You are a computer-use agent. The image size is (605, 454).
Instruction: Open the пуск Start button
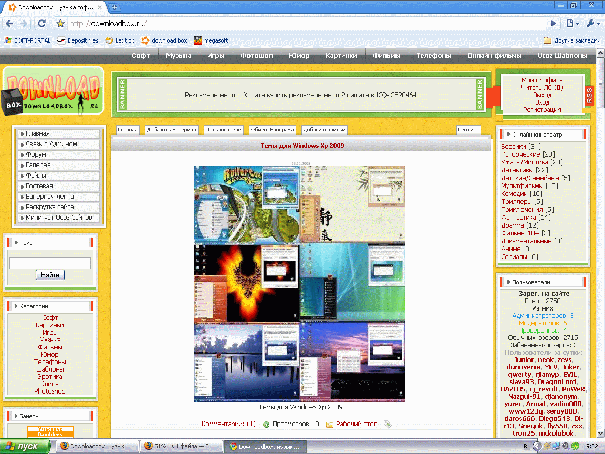click(x=25, y=446)
